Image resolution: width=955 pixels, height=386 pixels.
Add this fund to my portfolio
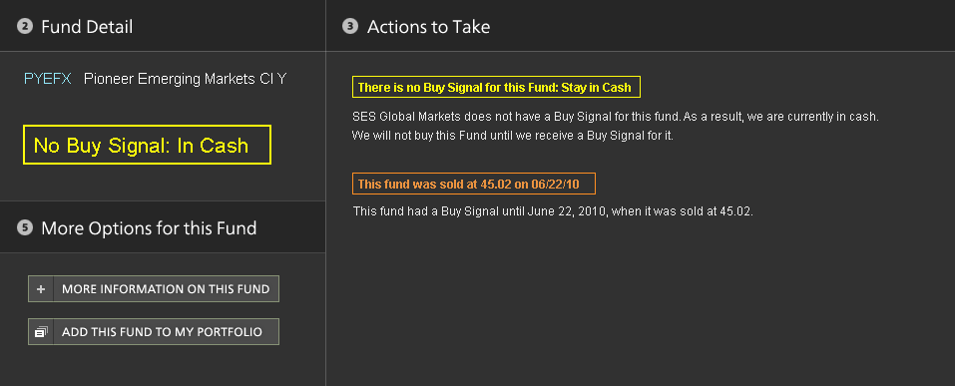point(154,332)
